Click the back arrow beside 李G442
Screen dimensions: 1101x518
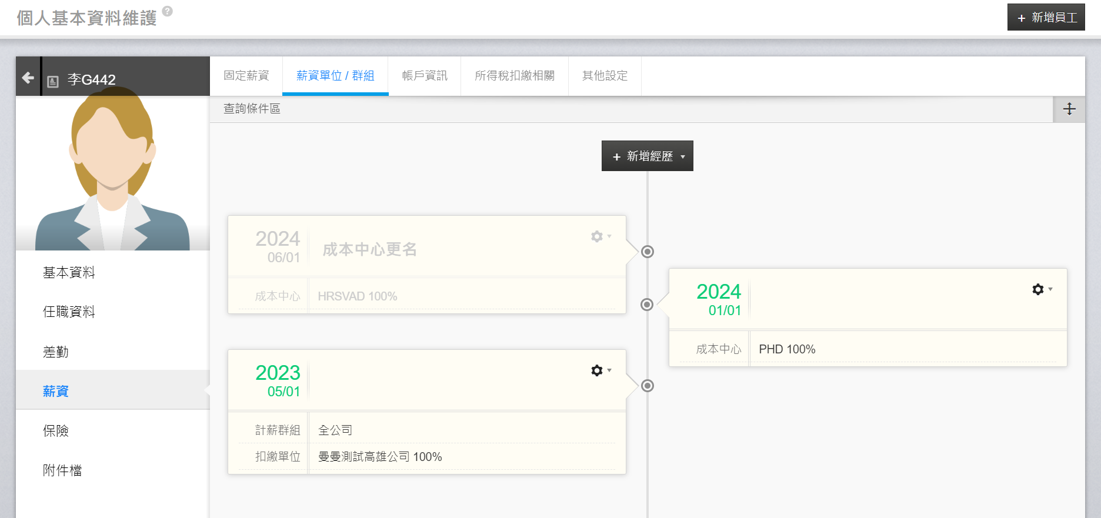pyautogui.click(x=28, y=78)
